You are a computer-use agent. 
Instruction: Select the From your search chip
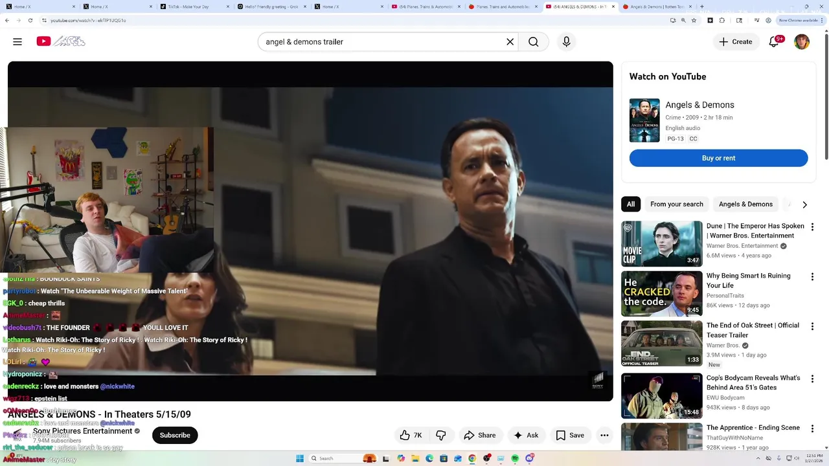pyautogui.click(x=677, y=204)
